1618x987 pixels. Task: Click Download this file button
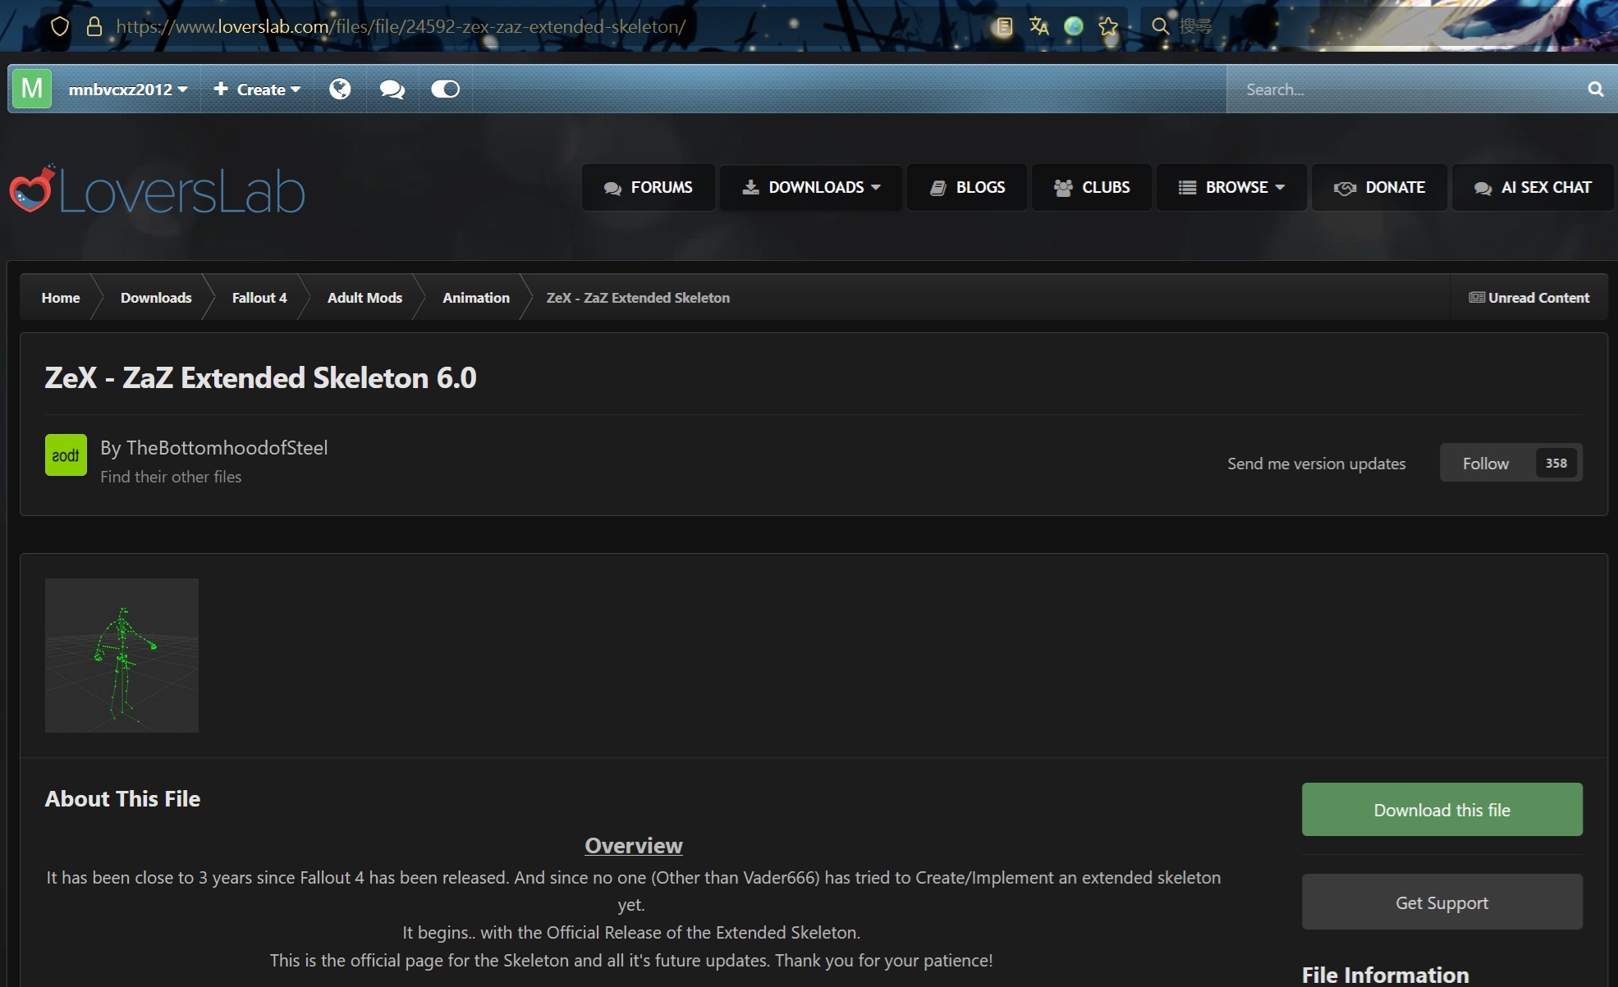(x=1442, y=810)
